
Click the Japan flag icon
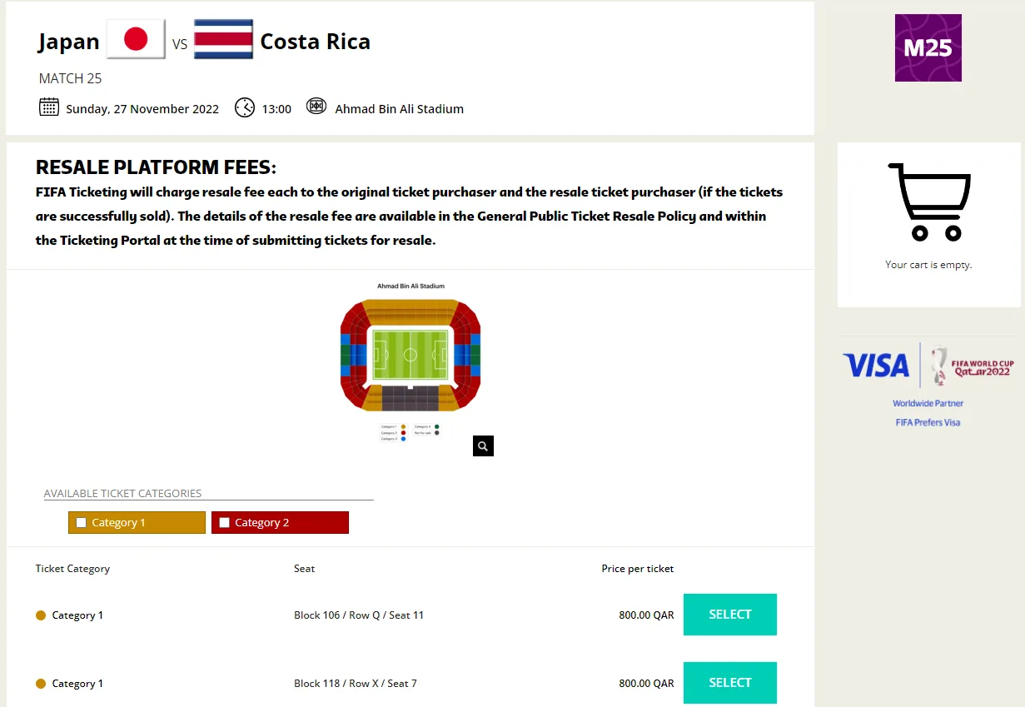coord(136,39)
